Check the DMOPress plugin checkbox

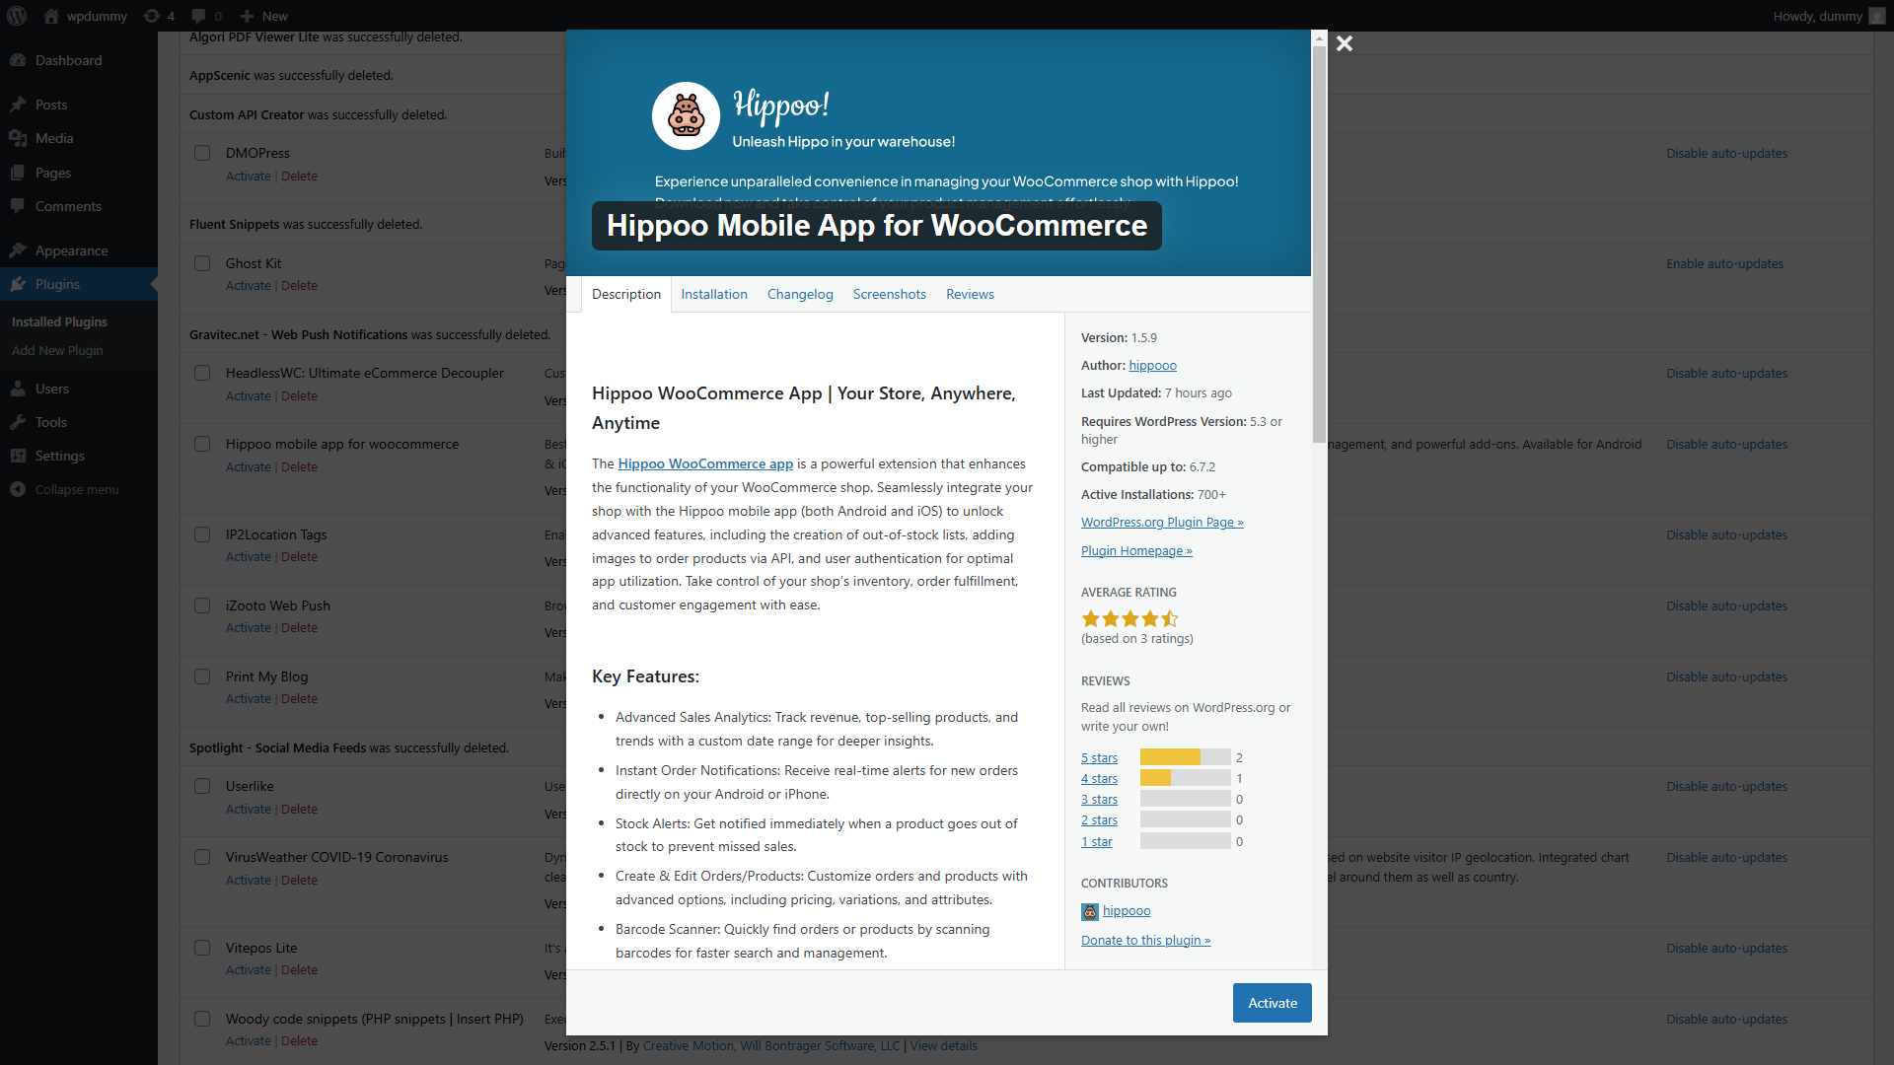tap(202, 153)
